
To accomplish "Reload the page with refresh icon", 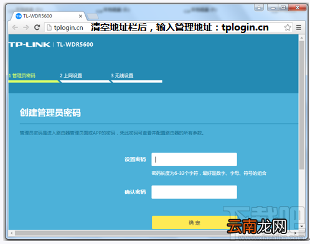I will click(37, 27).
